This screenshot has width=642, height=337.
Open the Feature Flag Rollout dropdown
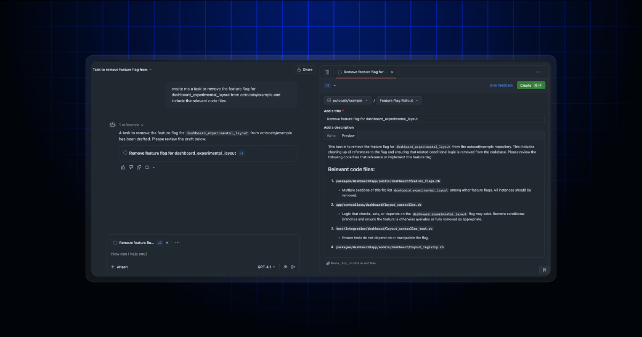click(x=399, y=101)
